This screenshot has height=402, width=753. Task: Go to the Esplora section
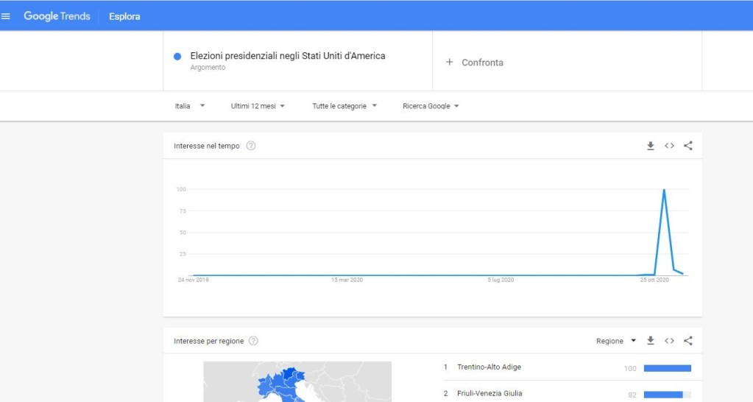pyautogui.click(x=124, y=16)
